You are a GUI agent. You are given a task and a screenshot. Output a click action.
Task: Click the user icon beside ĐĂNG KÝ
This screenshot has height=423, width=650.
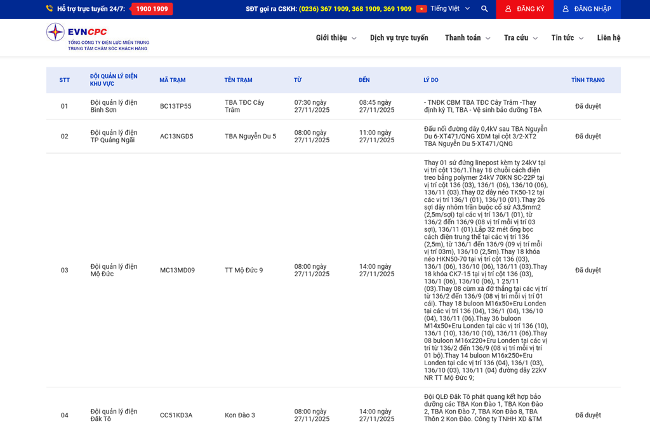click(x=508, y=9)
